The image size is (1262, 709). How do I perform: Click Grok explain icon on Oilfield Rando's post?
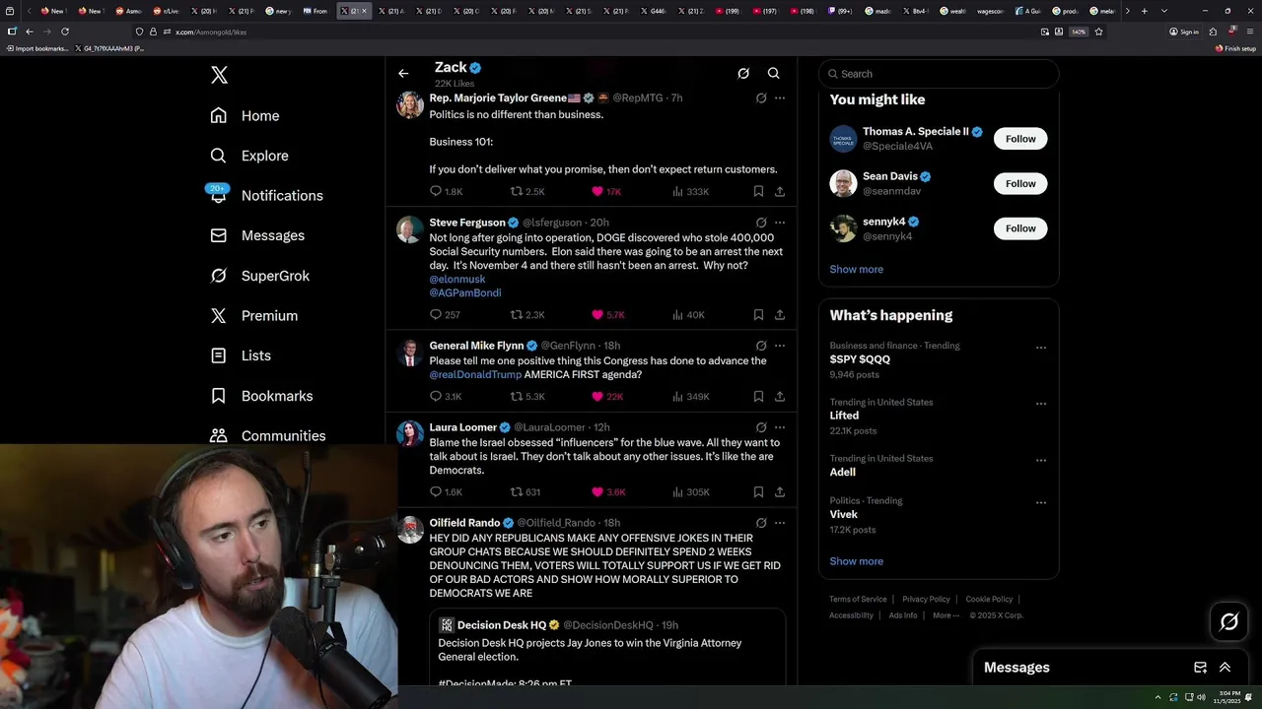click(x=761, y=523)
